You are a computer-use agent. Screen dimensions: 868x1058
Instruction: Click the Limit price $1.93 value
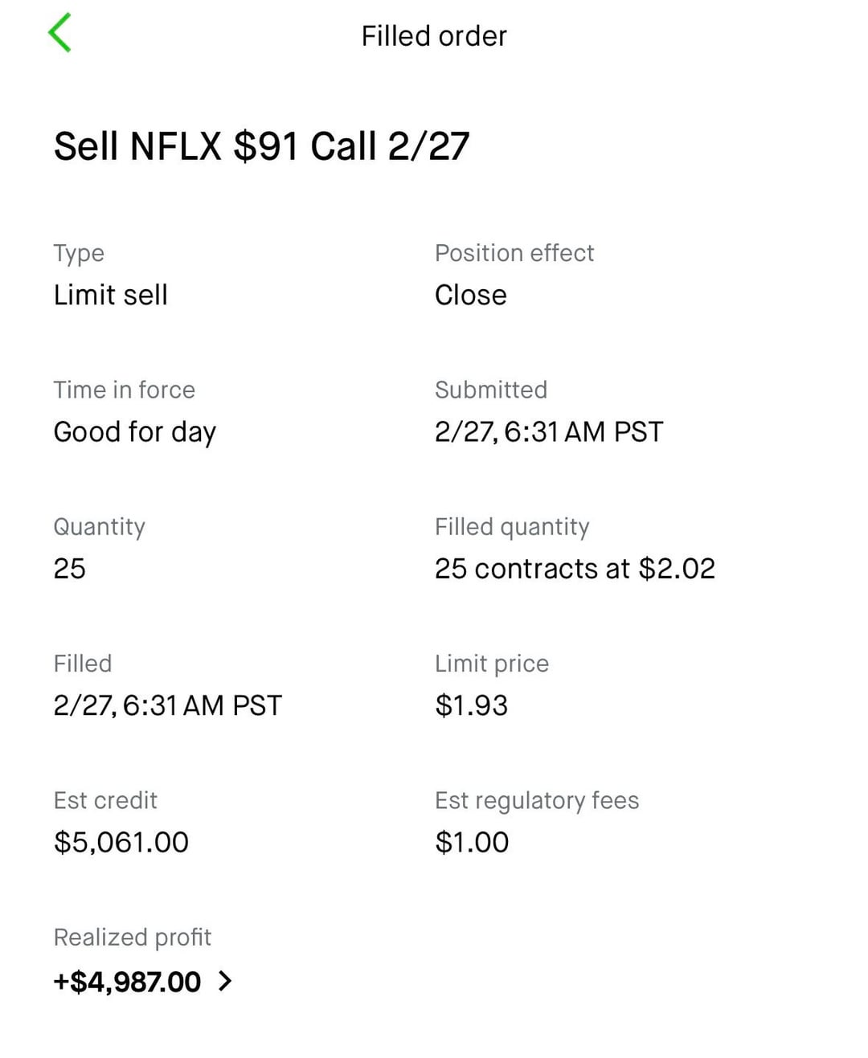472,705
